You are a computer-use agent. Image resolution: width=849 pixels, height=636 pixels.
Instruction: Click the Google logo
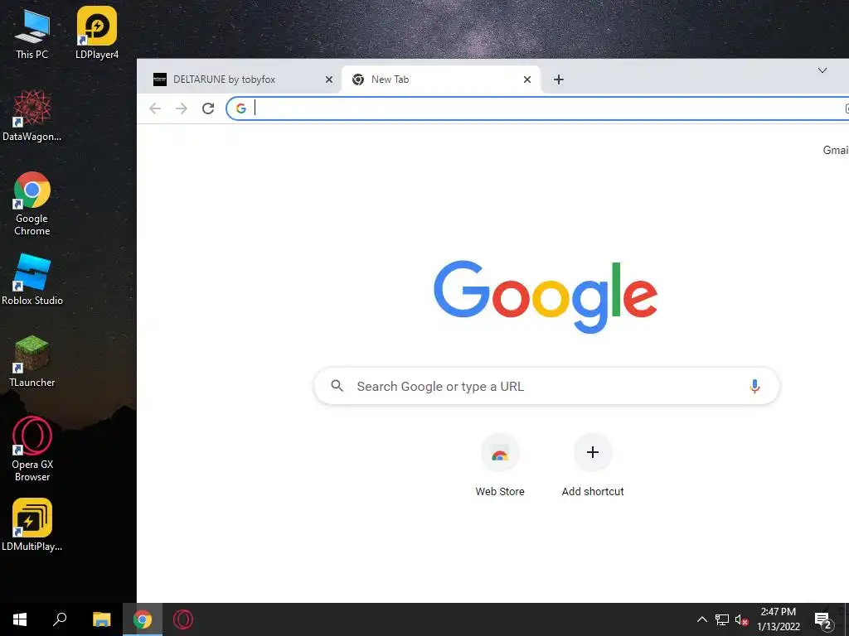(x=546, y=296)
